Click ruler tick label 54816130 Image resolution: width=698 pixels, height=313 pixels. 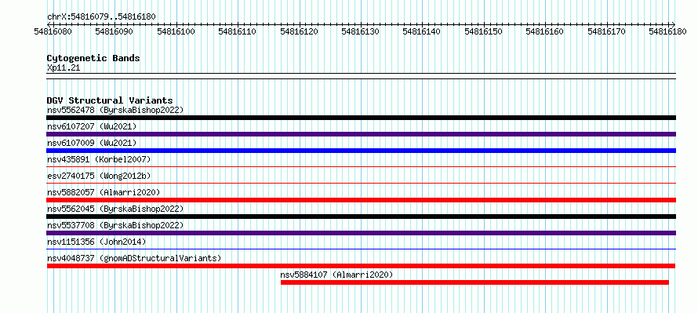coord(361,31)
